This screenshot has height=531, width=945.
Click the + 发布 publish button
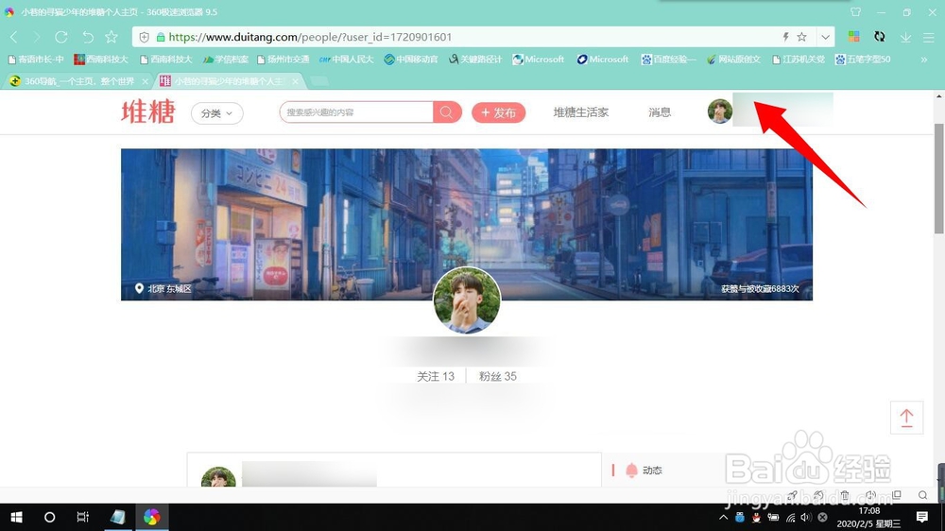[498, 112]
